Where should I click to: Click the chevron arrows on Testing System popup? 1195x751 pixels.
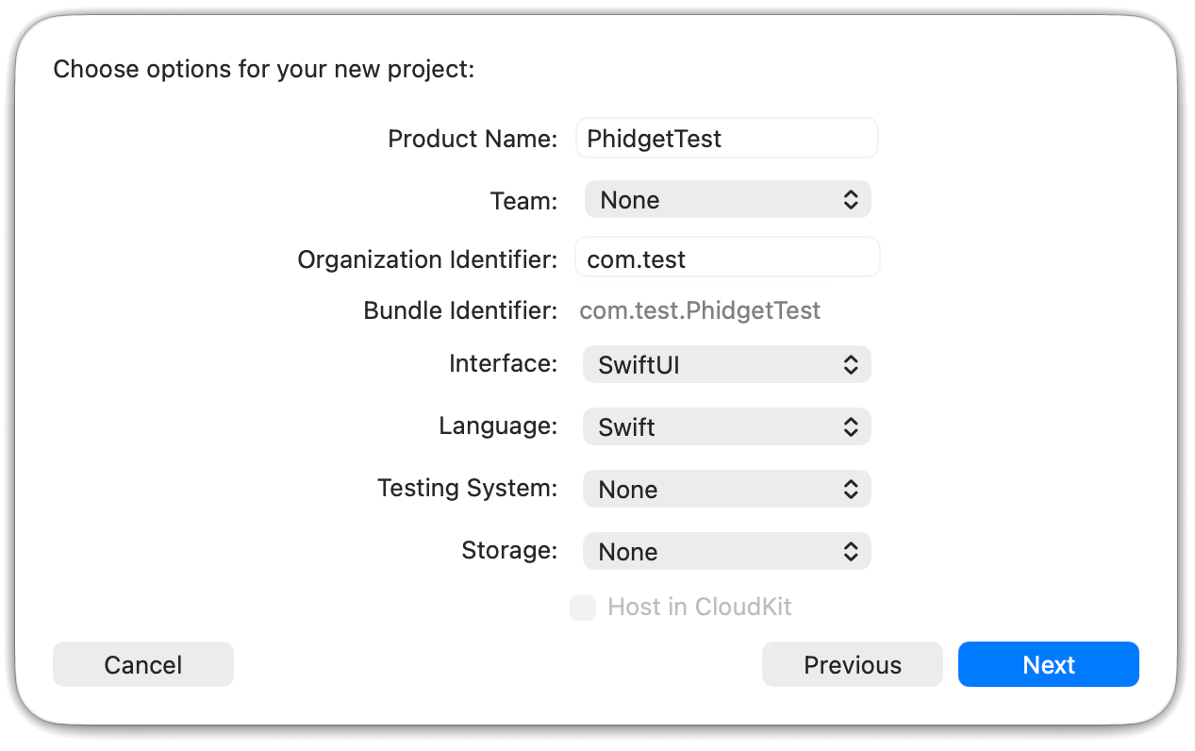(x=850, y=490)
